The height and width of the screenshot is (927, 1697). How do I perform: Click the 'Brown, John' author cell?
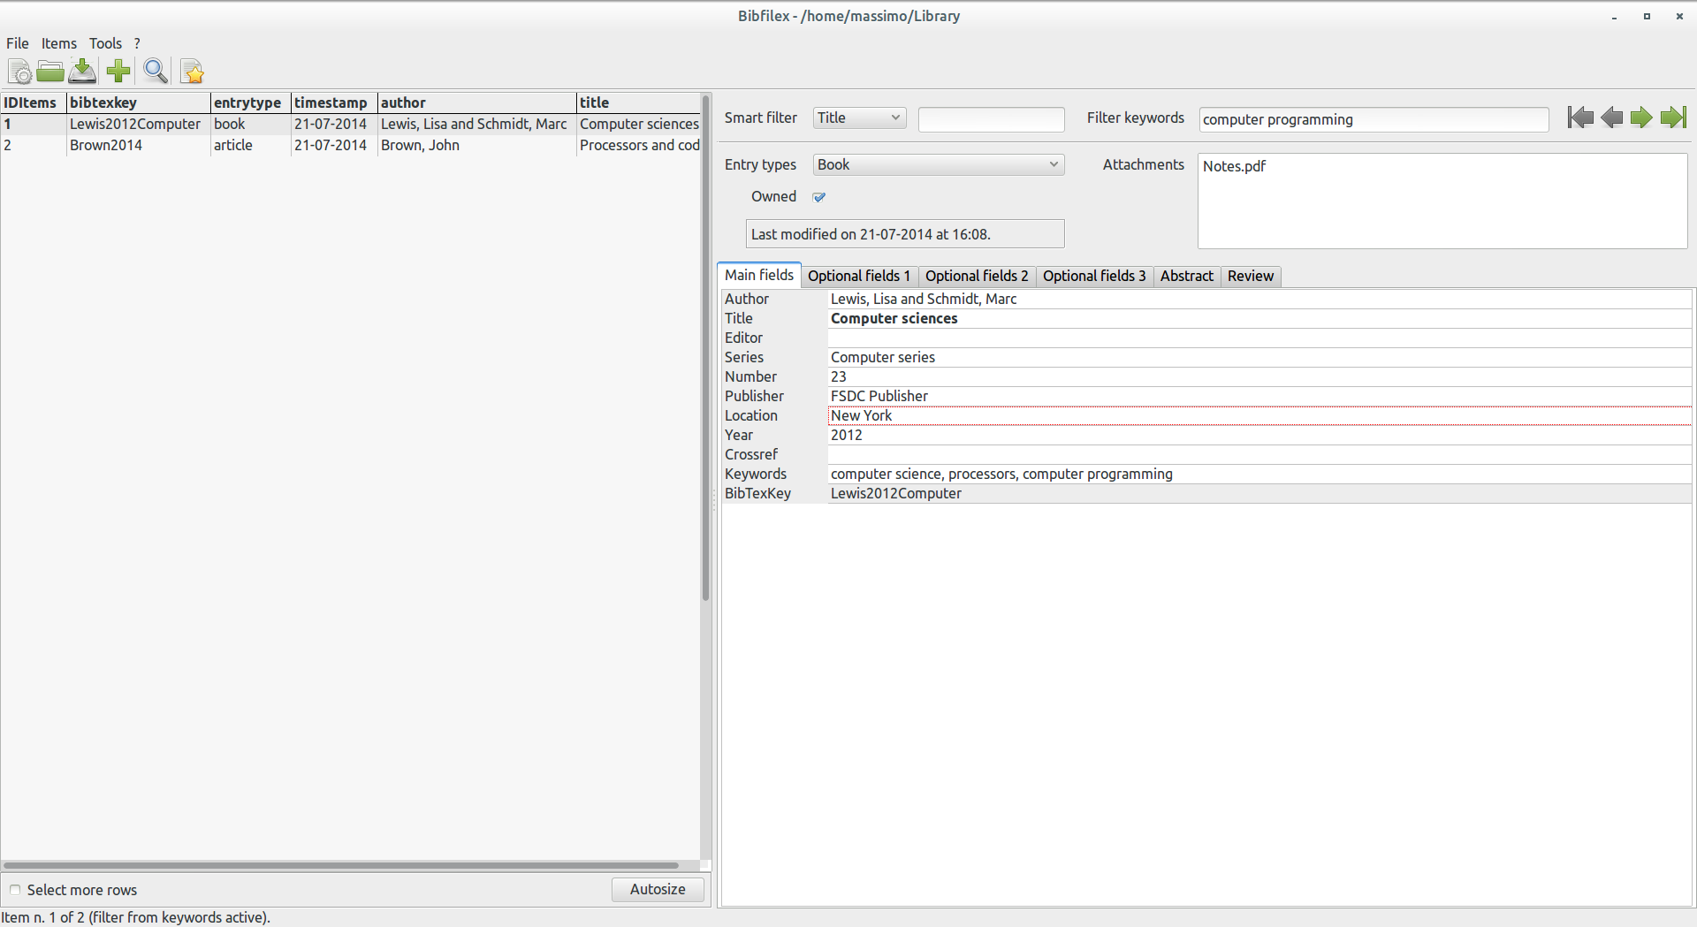476,145
